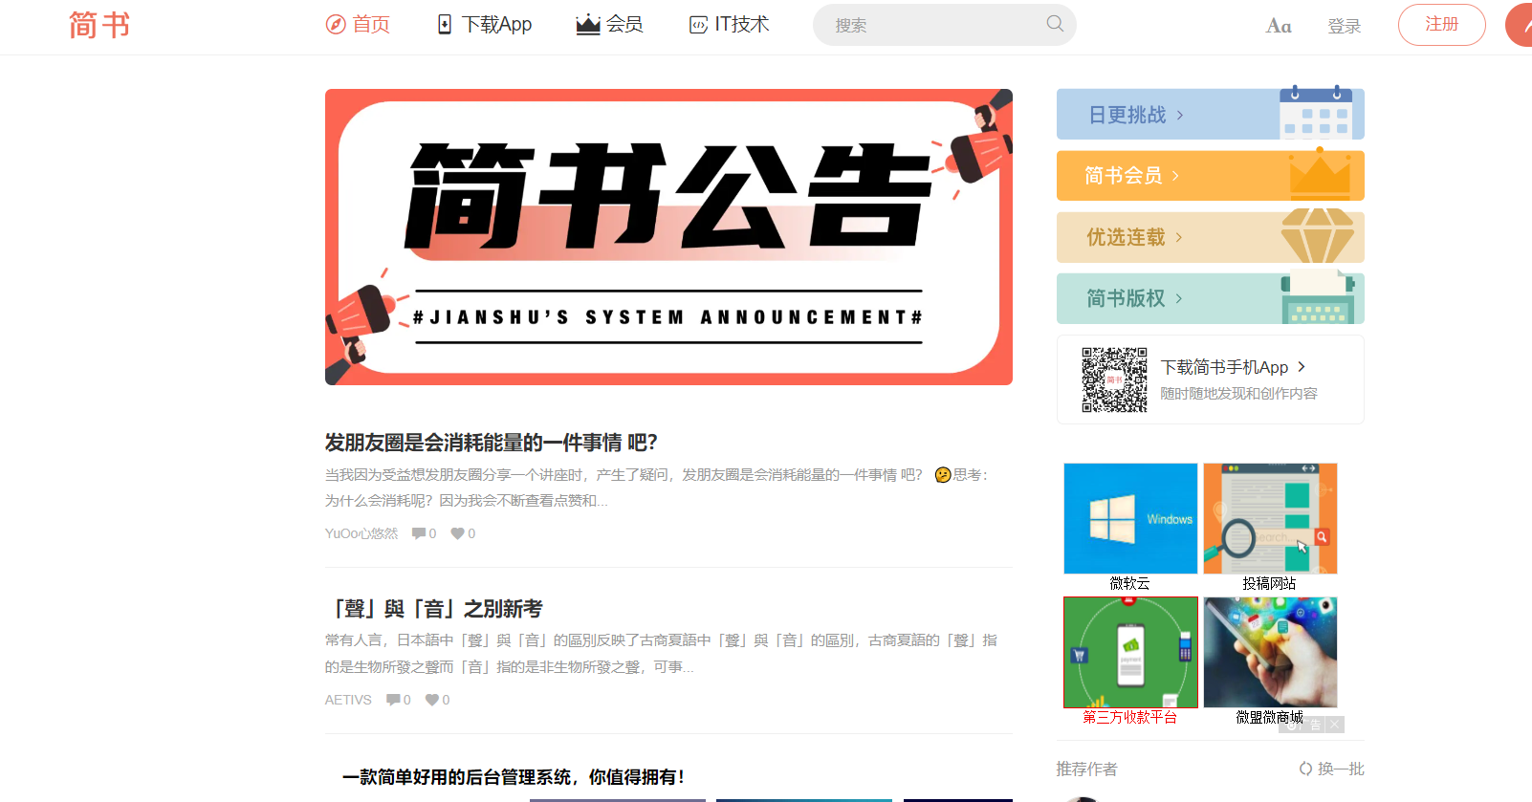This screenshot has width=1532, height=802.
Task: Go to 首页 tab
Action: (358, 25)
